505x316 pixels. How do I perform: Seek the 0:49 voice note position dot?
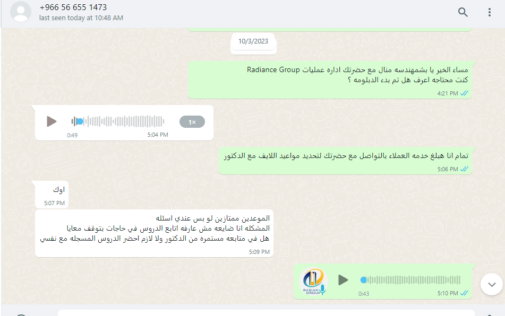tap(80, 121)
